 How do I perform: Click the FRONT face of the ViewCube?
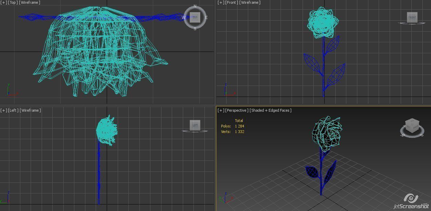(x=412, y=17)
